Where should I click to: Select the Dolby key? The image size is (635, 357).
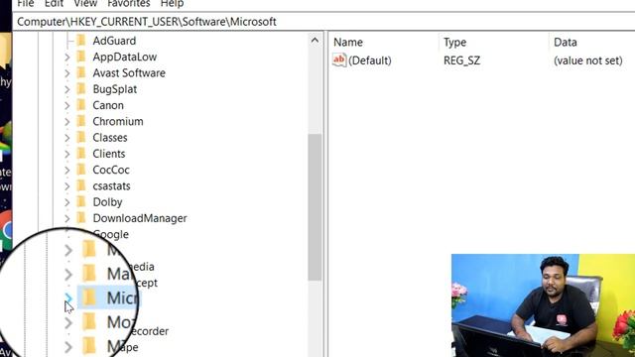107,202
